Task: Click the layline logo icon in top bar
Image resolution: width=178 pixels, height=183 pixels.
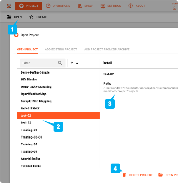Action: [x=9, y=6]
